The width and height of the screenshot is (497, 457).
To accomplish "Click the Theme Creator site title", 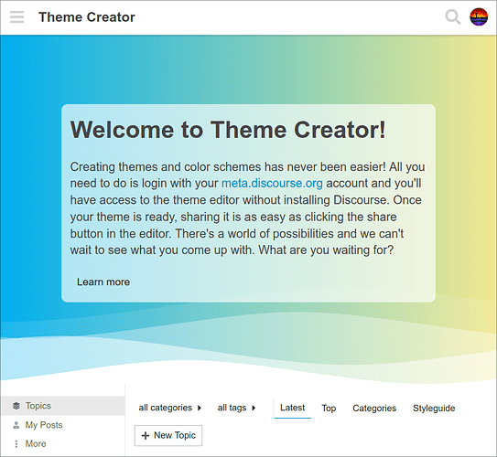I will pyautogui.click(x=87, y=17).
